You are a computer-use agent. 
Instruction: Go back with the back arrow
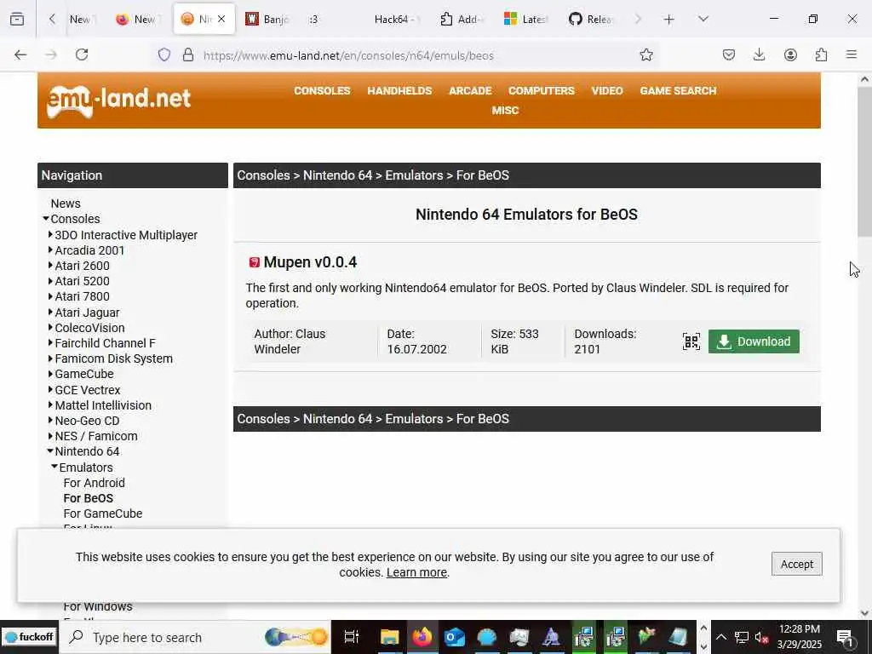point(20,54)
